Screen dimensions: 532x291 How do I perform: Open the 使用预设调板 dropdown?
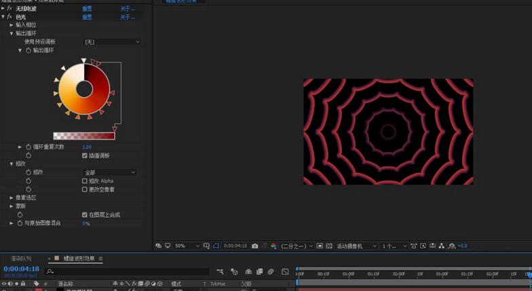tap(111, 42)
